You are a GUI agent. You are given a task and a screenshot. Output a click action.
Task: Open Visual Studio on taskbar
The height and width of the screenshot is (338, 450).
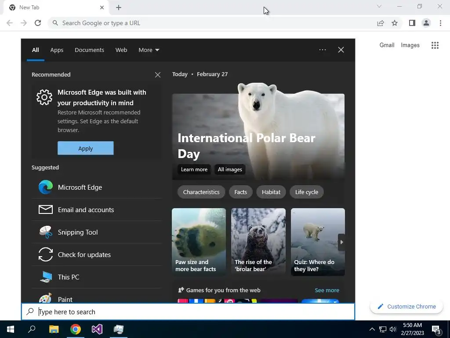[97, 329]
